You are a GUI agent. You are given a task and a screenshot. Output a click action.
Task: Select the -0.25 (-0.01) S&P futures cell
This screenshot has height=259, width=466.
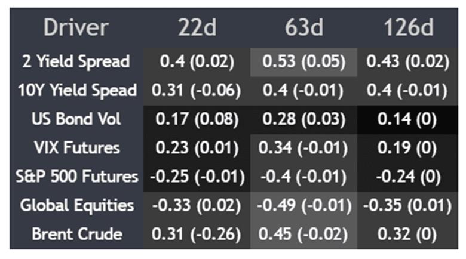(x=197, y=177)
